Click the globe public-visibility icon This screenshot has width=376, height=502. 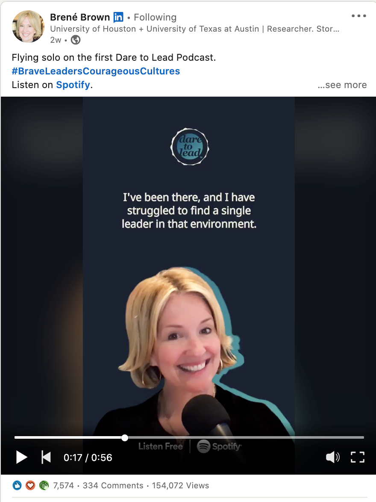[76, 40]
